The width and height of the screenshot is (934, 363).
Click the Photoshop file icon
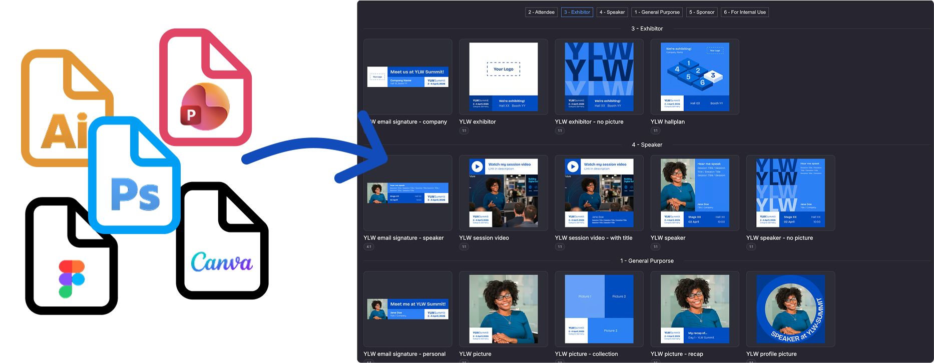134,175
